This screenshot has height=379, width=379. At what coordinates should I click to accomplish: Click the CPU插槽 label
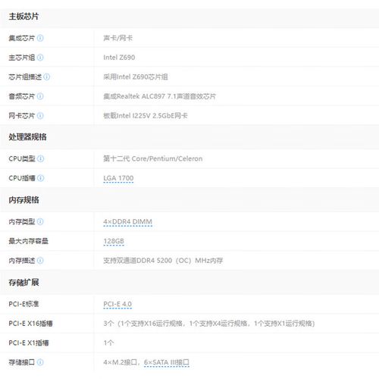[22, 178]
